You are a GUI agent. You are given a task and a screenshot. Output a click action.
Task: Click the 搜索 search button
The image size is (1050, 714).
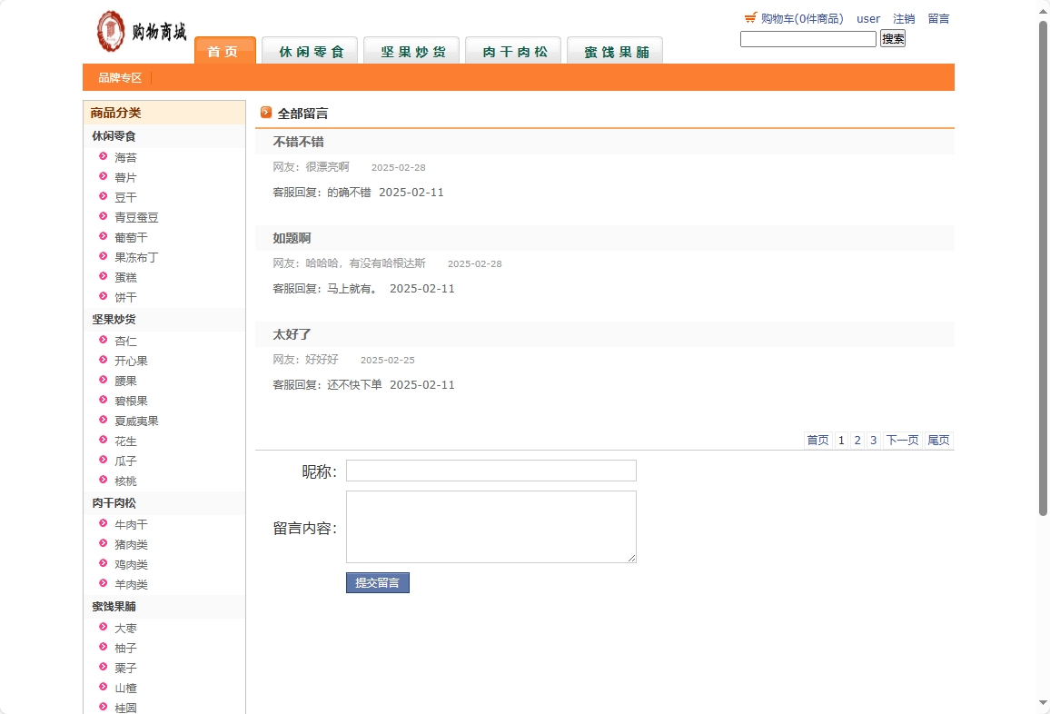click(892, 38)
